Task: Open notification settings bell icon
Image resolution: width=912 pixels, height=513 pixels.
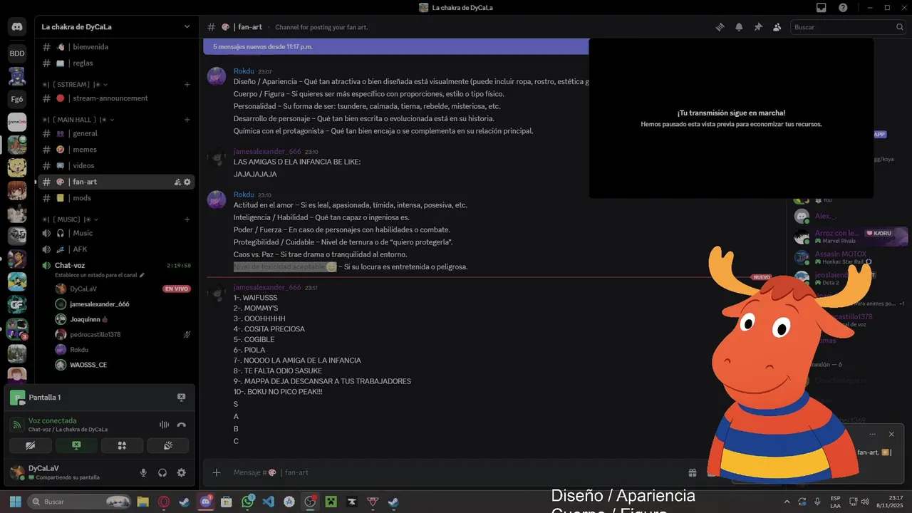Action: [739, 27]
